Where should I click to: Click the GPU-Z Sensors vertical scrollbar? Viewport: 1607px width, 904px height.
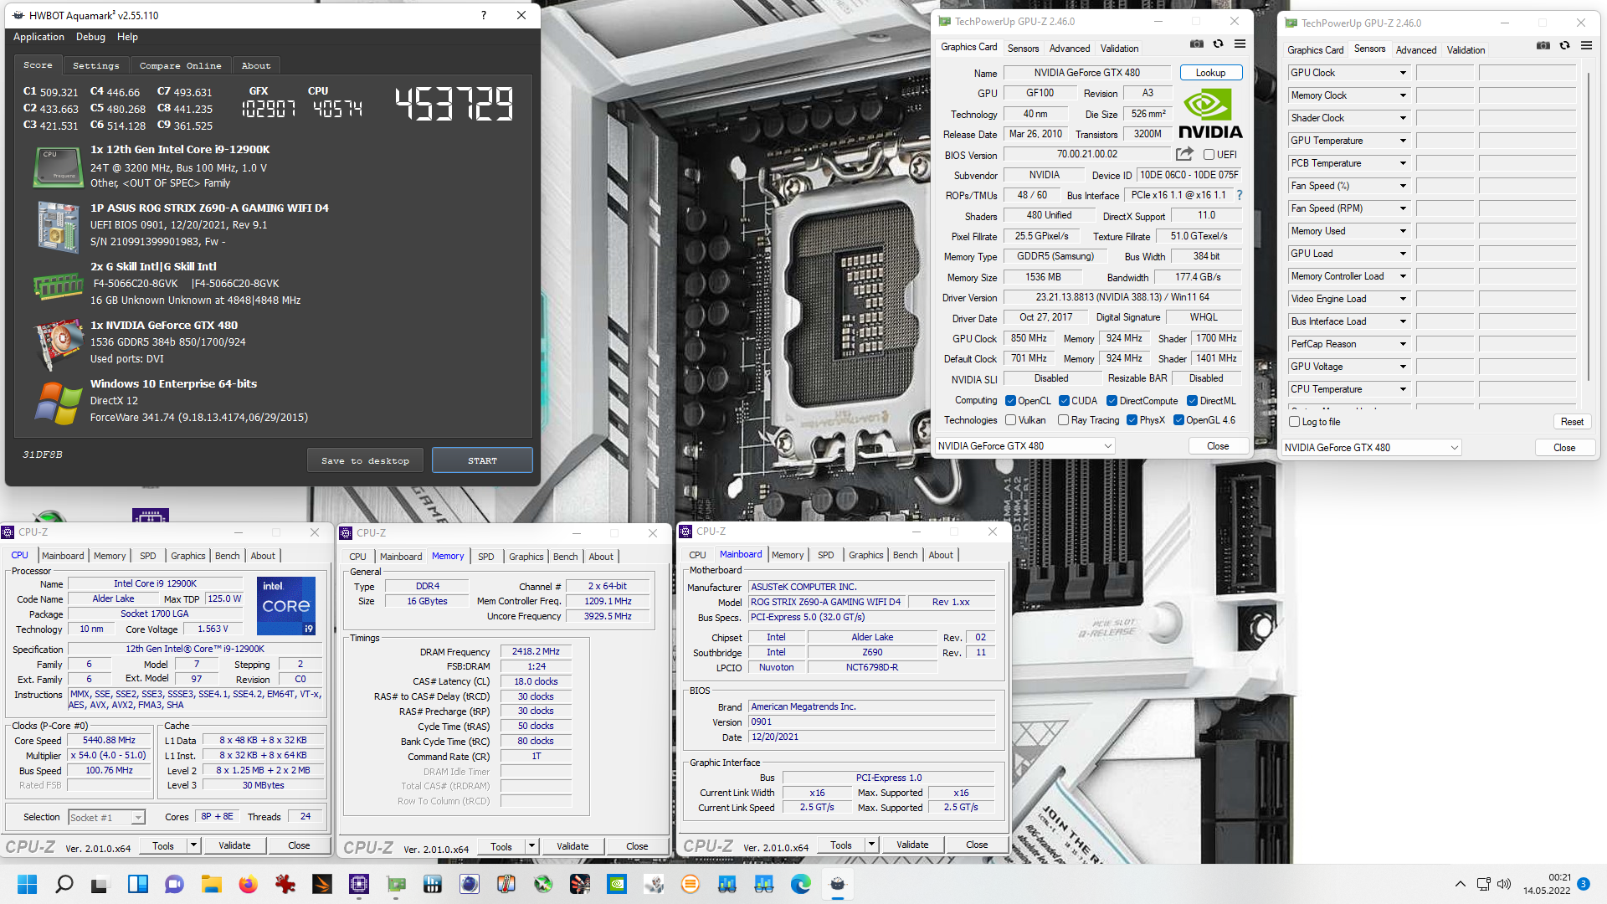pyautogui.click(x=1588, y=226)
